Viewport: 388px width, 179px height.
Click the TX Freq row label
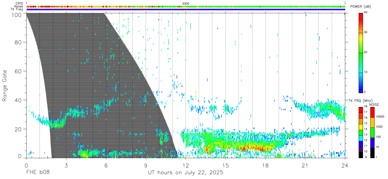pyautogui.click(x=17, y=9)
